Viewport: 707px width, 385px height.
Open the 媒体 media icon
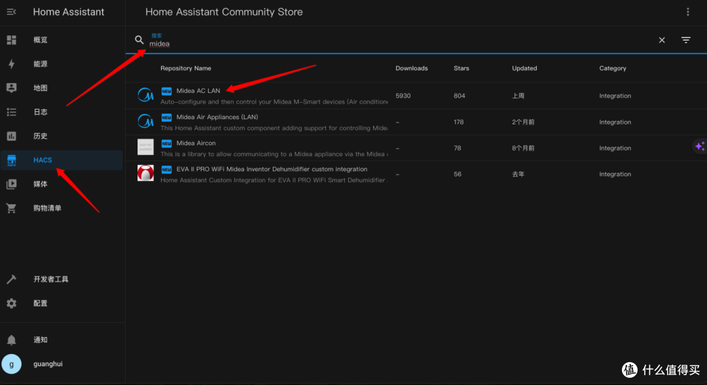[x=11, y=184]
